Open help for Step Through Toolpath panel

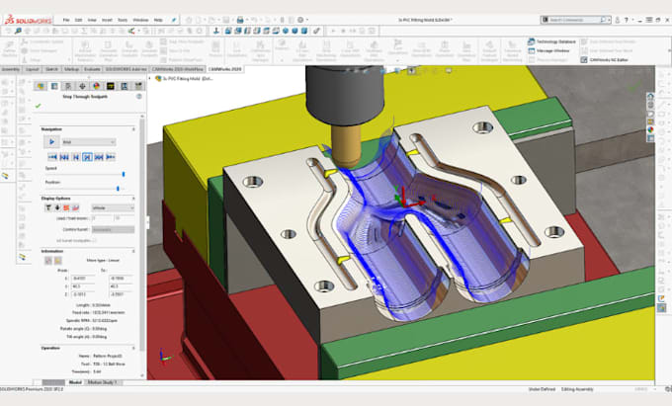coord(139,97)
